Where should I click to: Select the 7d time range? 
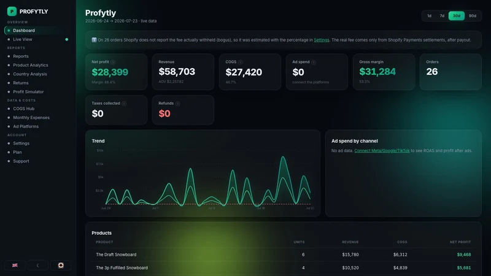pos(442,16)
